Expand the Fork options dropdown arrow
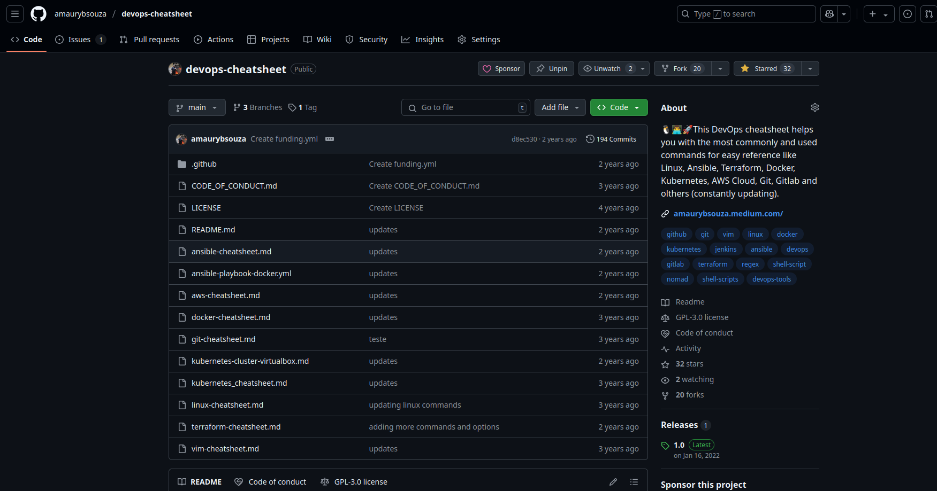Image resolution: width=937 pixels, height=491 pixels. tap(720, 68)
